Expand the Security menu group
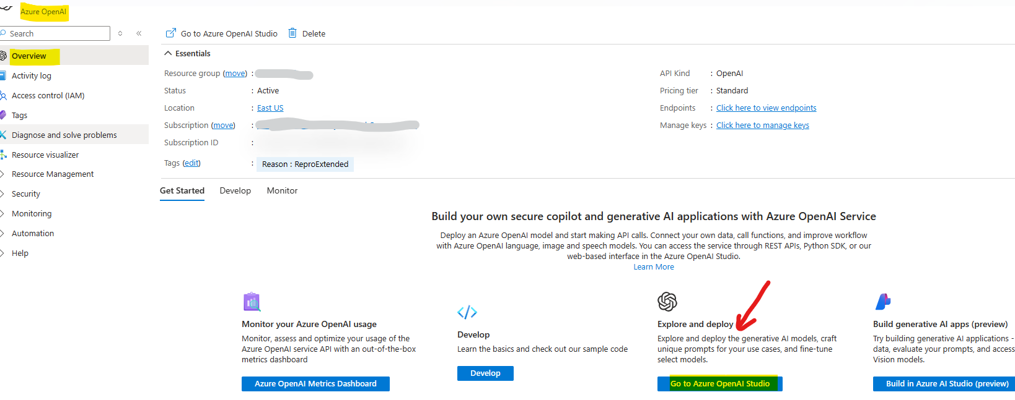Image resolution: width=1015 pixels, height=400 pixels. tap(2, 194)
